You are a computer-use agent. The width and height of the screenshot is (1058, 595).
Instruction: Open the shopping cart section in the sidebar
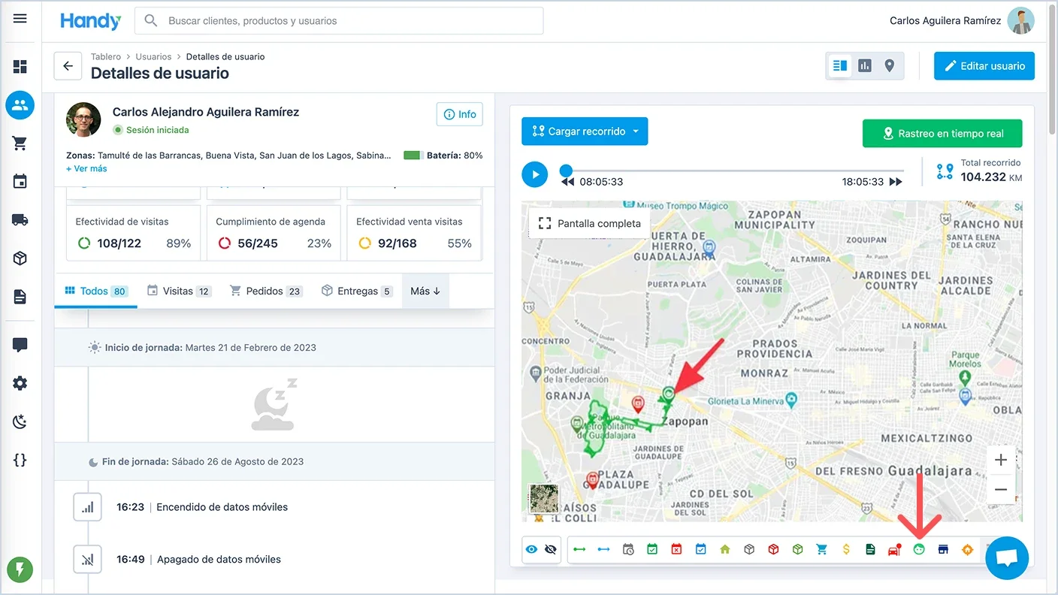pyautogui.click(x=20, y=143)
